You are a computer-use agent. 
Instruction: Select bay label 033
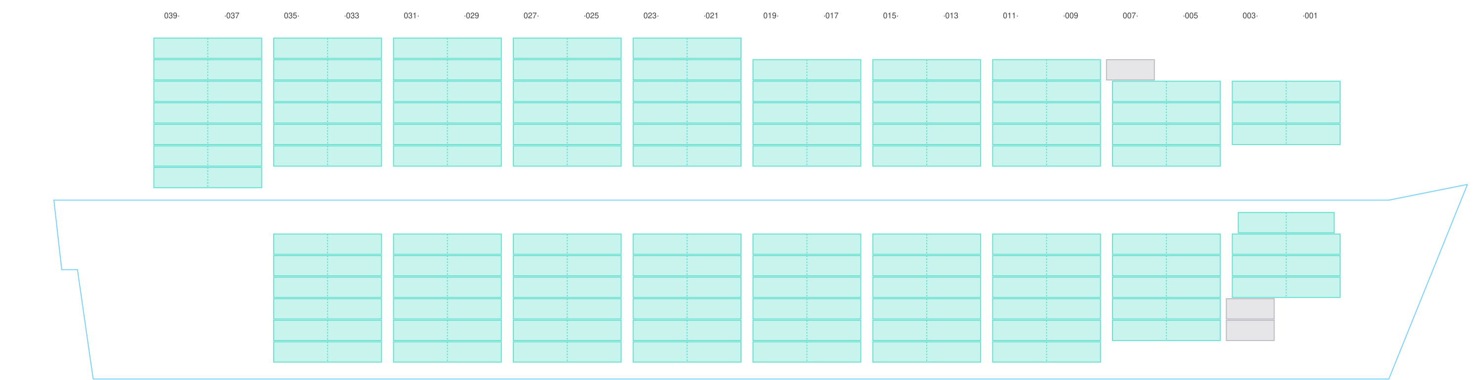[352, 15]
